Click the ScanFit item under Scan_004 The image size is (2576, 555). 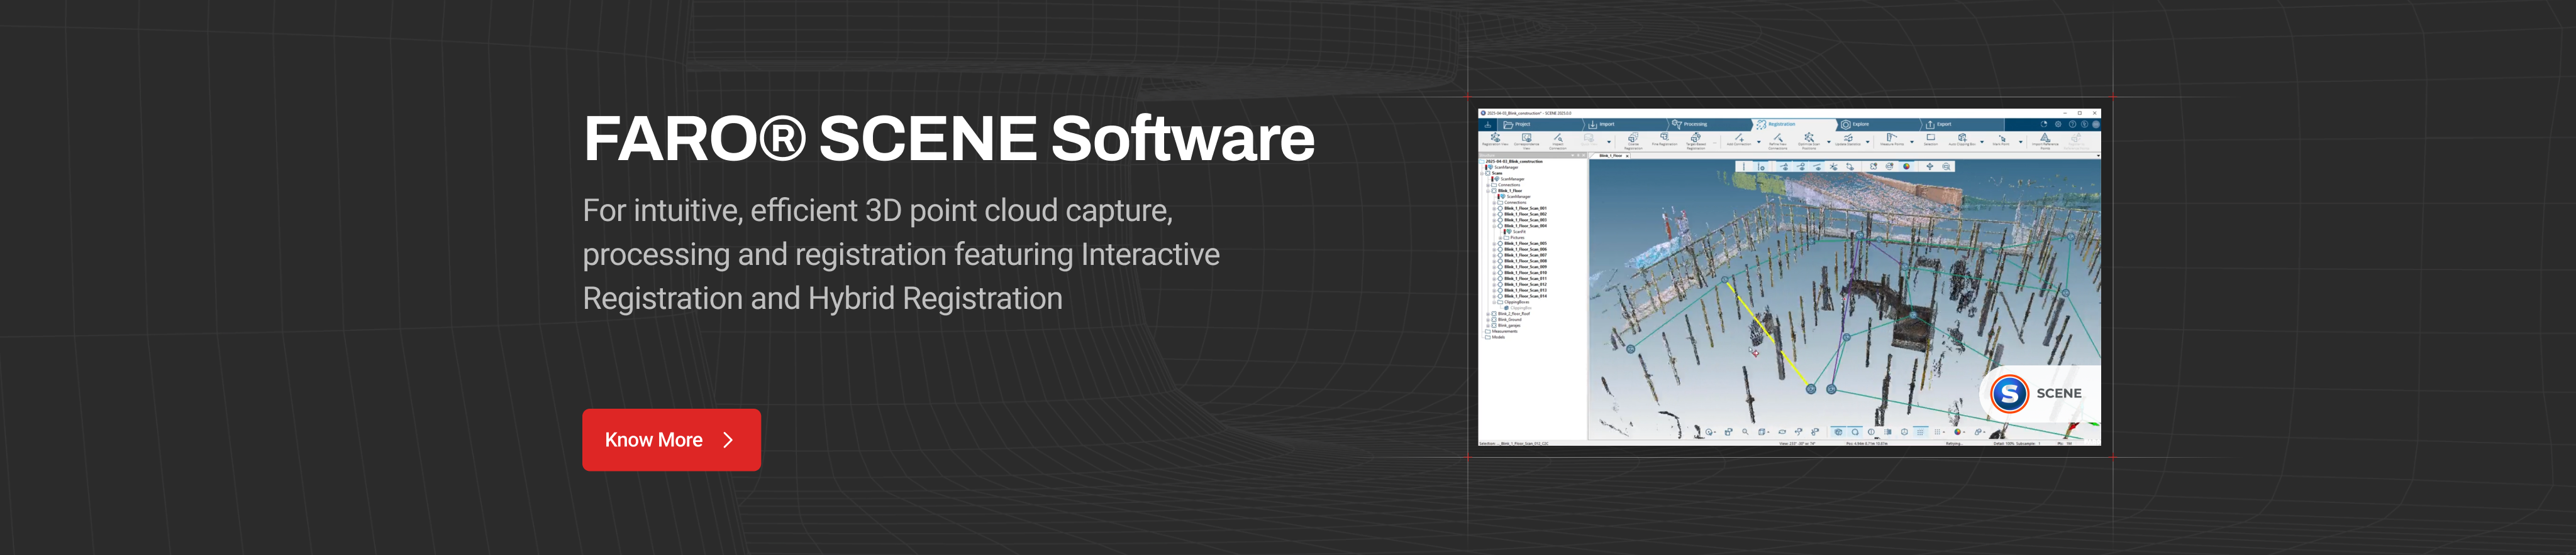[1519, 232]
